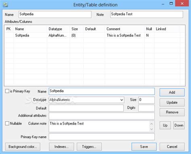Focus the column Name input field
The width and height of the screenshot is (191, 154).
click(102, 91)
